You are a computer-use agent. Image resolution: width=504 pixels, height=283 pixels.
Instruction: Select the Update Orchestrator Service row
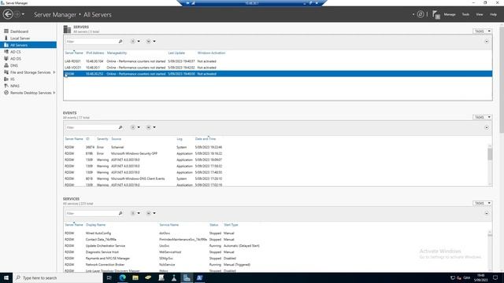(276, 246)
